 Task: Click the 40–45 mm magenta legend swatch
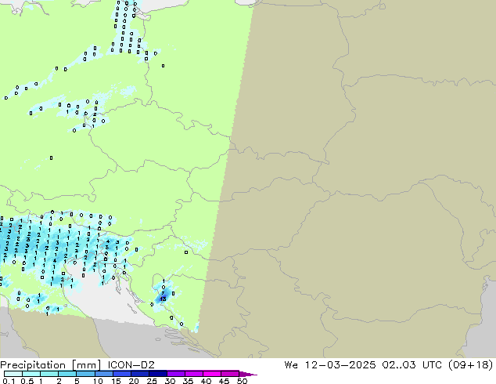click(x=212, y=374)
